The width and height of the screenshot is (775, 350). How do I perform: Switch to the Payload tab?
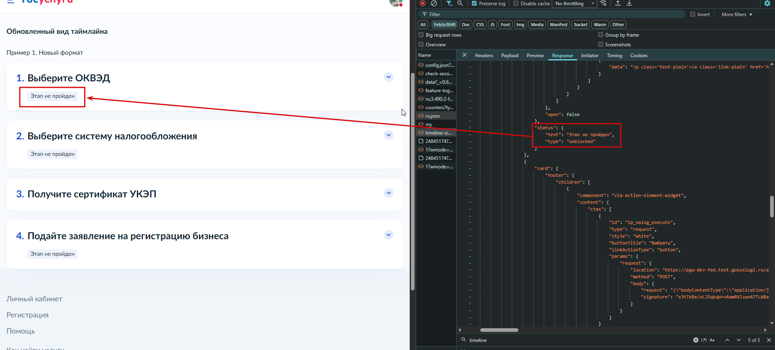coord(510,56)
